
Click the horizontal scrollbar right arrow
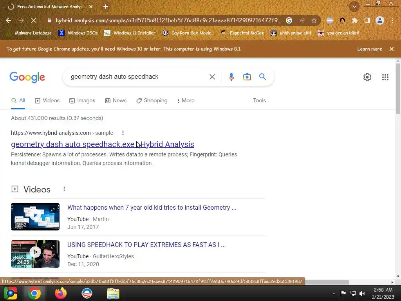tap(392, 282)
